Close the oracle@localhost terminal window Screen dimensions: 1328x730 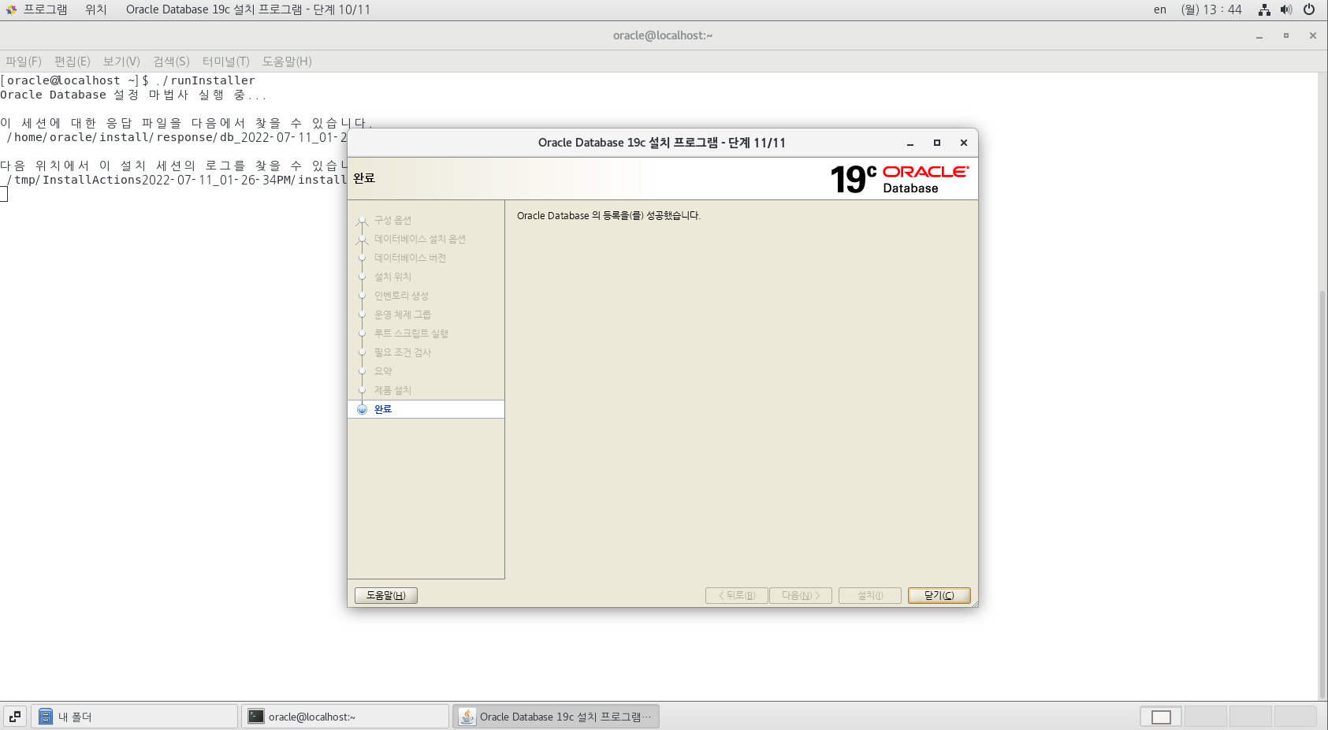(1313, 35)
